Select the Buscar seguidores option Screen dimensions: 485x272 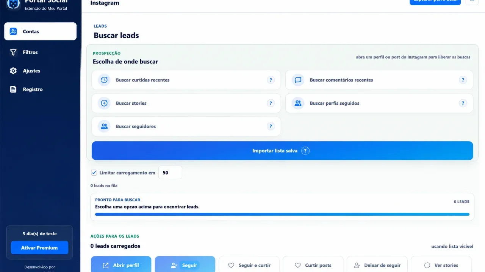(x=186, y=126)
